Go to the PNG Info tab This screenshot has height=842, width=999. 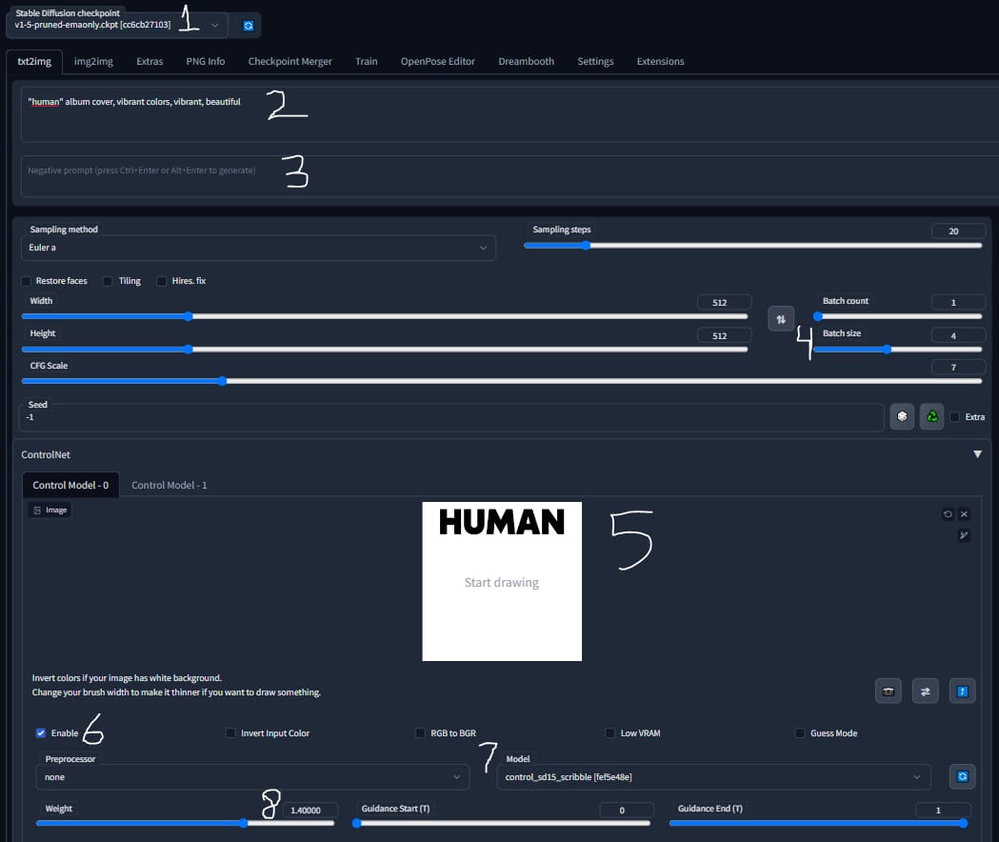pos(205,61)
